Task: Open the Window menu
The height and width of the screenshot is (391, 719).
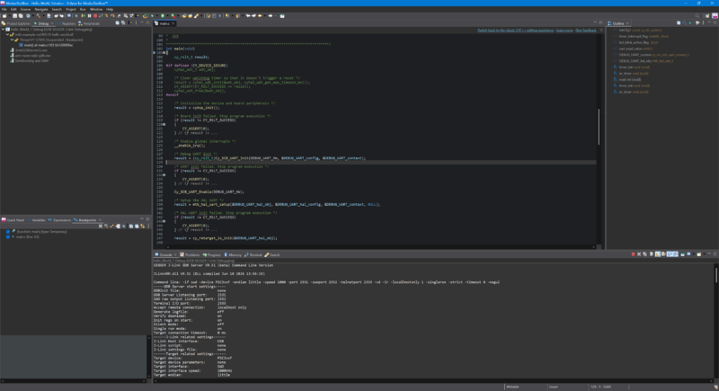Action: [x=96, y=9]
